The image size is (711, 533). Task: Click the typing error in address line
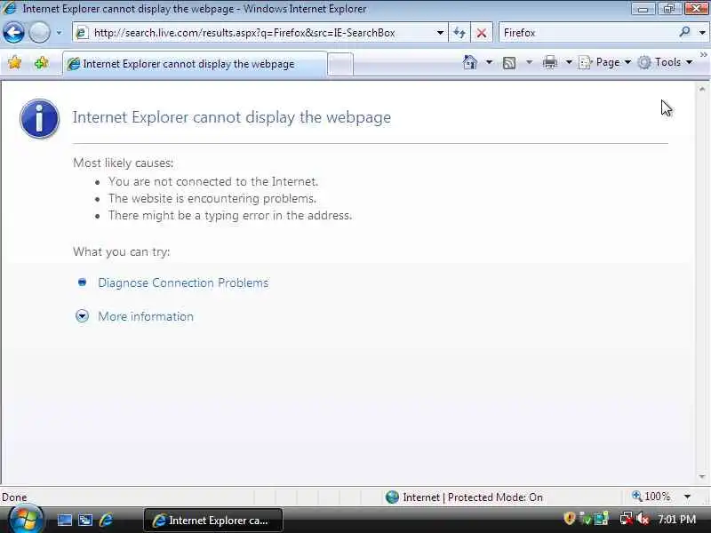point(230,215)
